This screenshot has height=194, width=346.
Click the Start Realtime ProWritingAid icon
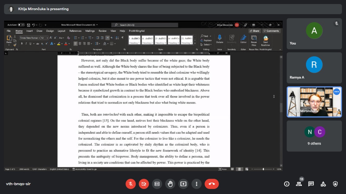(x=265, y=40)
